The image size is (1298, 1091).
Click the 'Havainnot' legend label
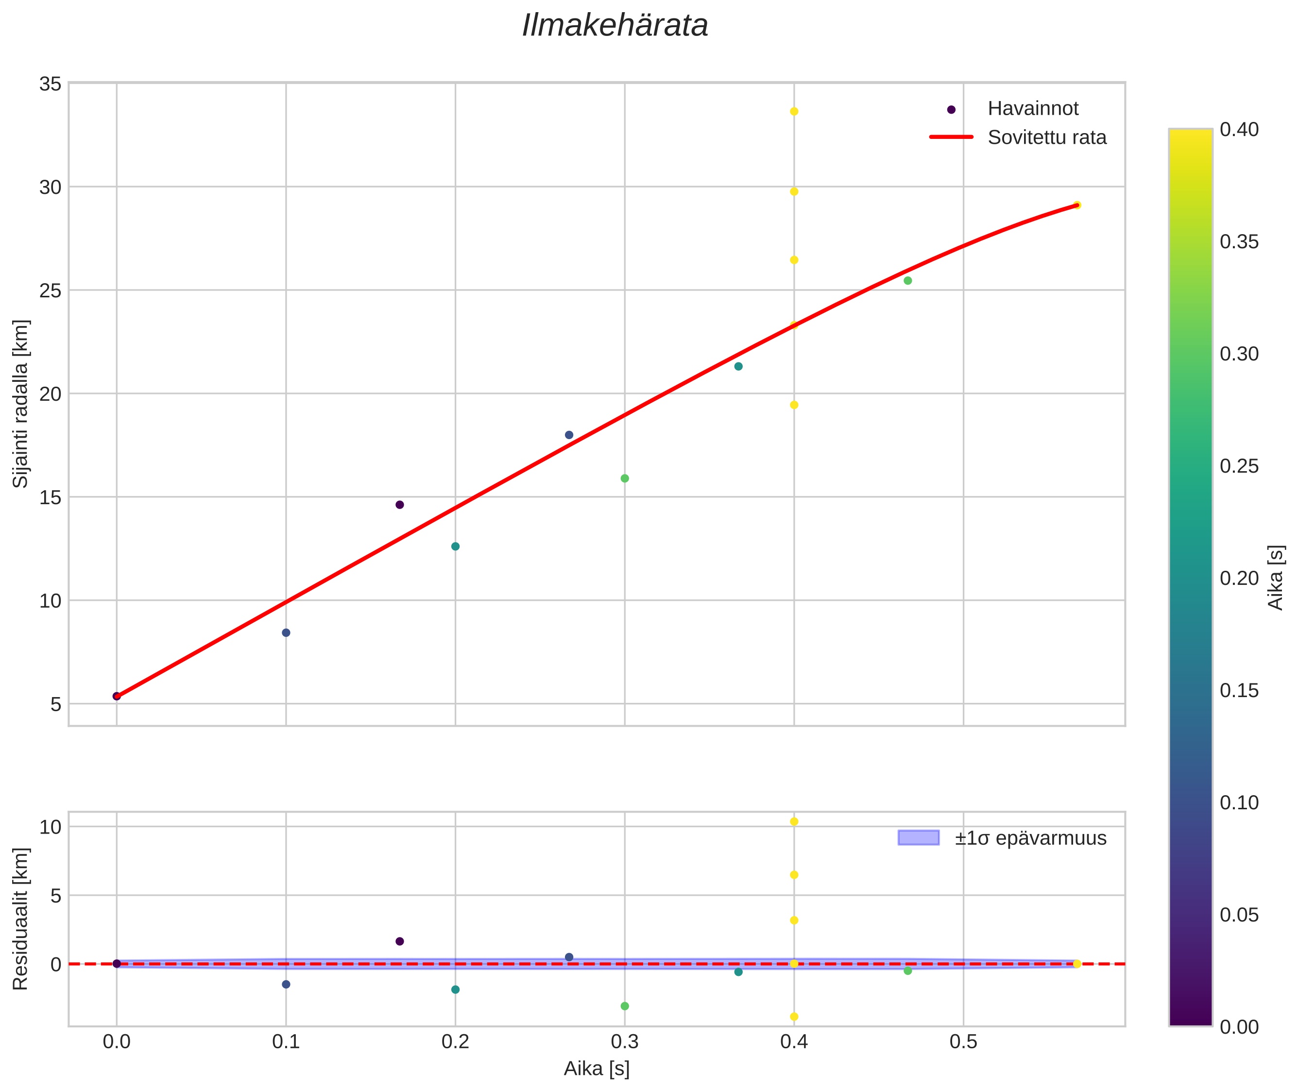click(1033, 109)
